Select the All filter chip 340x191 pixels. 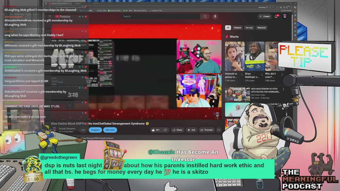[x=228, y=28]
